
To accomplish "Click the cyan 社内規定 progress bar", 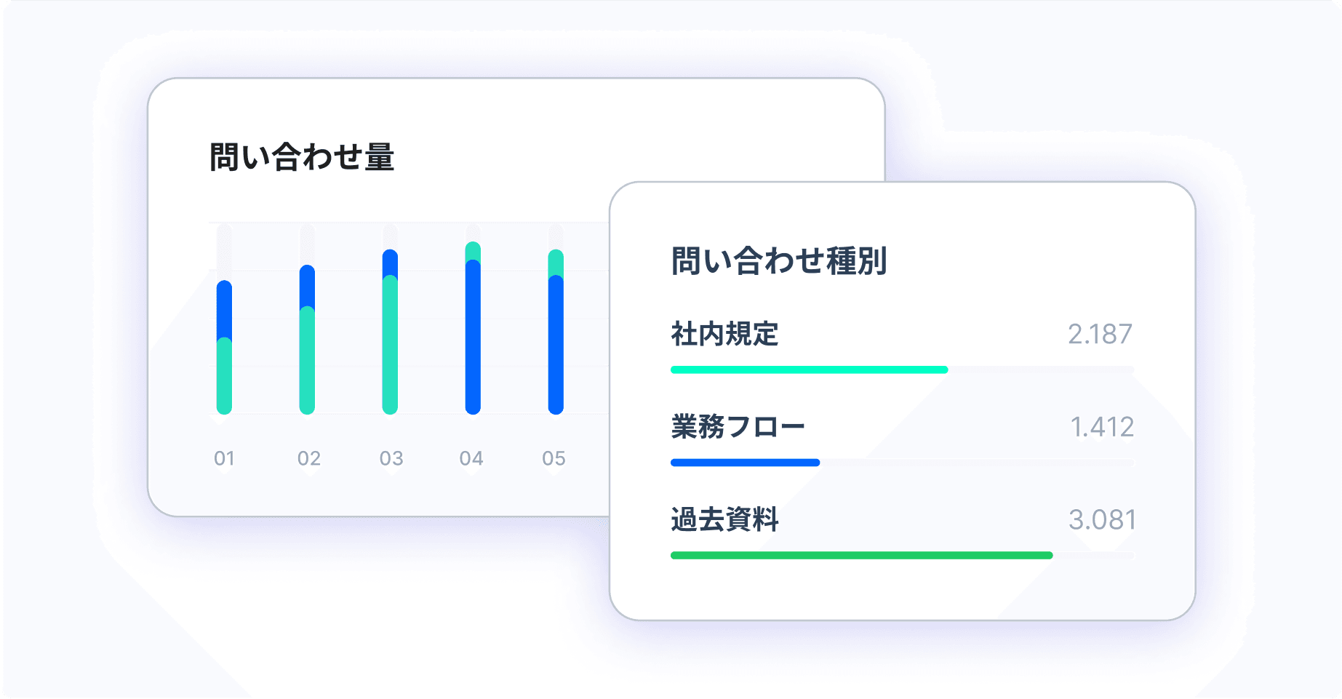I will tap(810, 370).
